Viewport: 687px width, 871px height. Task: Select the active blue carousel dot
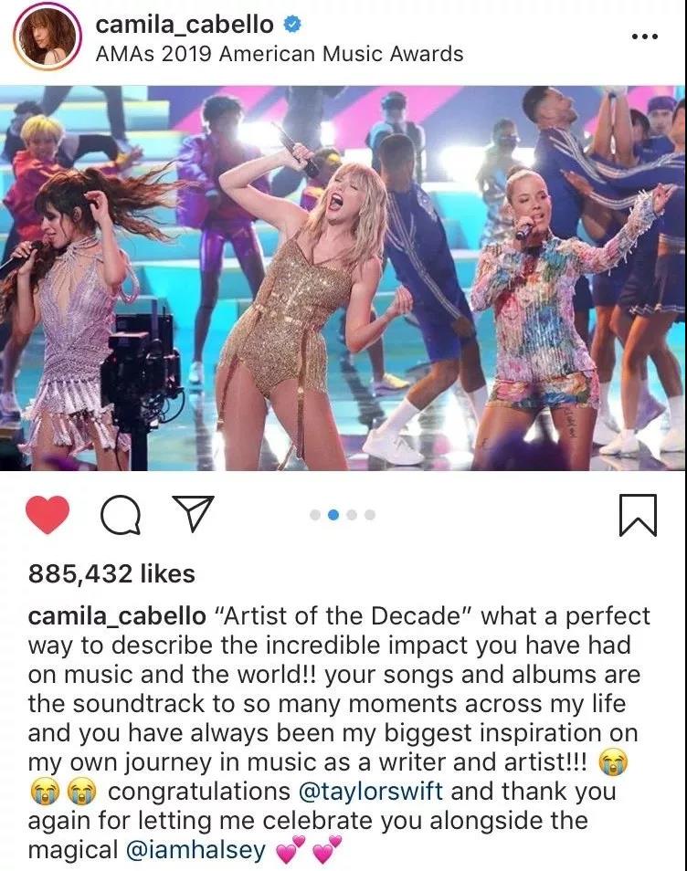click(333, 515)
